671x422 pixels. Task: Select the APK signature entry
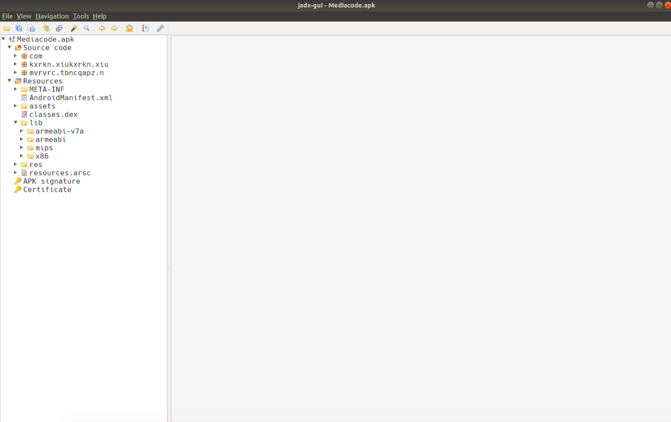52,181
